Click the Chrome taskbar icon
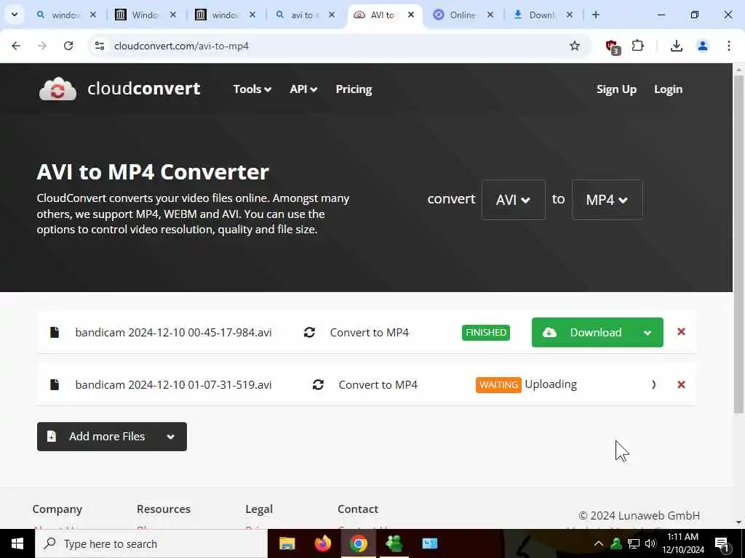This screenshot has width=745, height=558. [359, 543]
